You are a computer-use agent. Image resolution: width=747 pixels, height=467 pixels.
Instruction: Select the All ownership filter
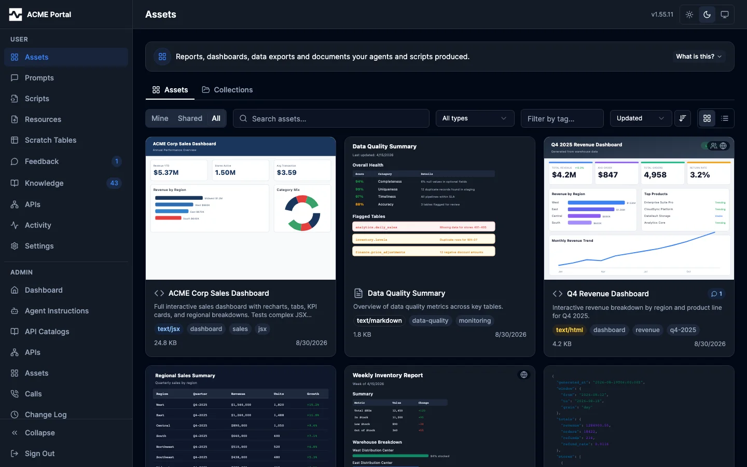pyautogui.click(x=216, y=118)
